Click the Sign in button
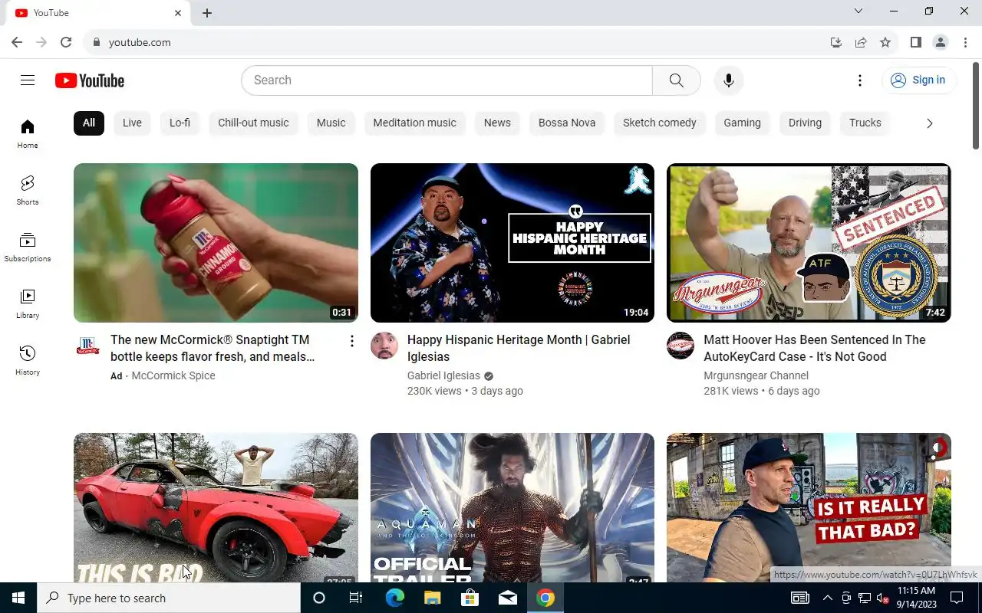The width and height of the screenshot is (982, 613). [919, 80]
